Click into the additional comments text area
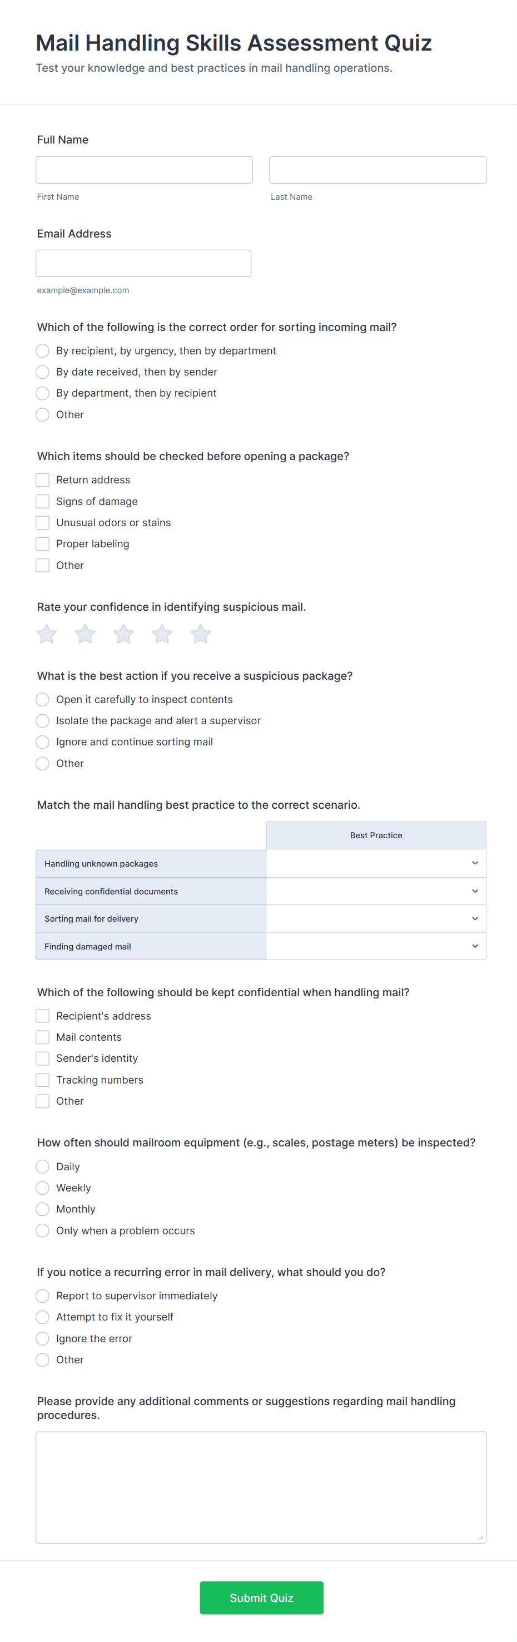Viewport: 517px width, 1642px height. click(261, 1486)
